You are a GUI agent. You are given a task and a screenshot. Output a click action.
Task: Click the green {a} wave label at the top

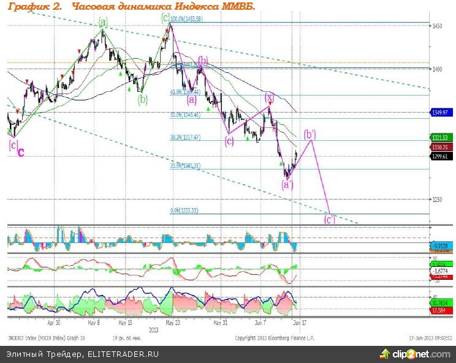click(102, 23)
